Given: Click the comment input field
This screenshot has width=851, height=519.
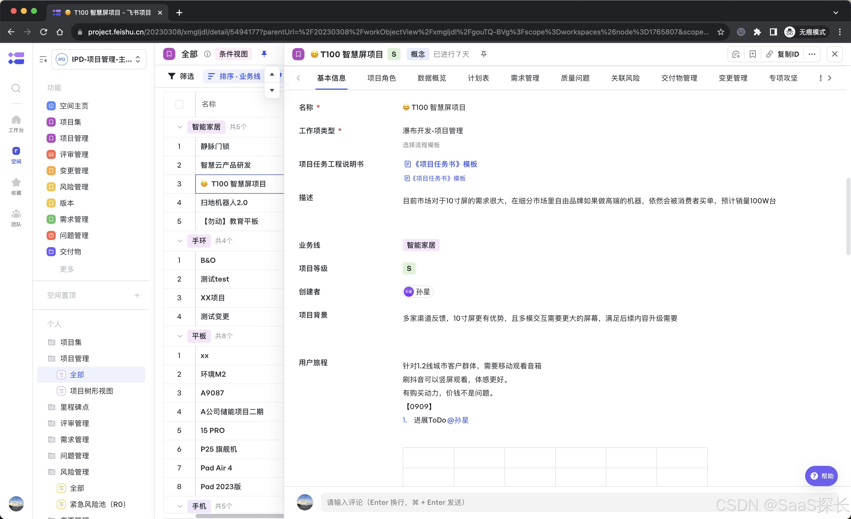Looking at the screenshot, I should pos(518,502).
